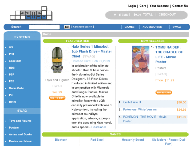Viewport: 194px width, 146px height.
Task: Open Anime and Books category
Action: click(21, 134)
